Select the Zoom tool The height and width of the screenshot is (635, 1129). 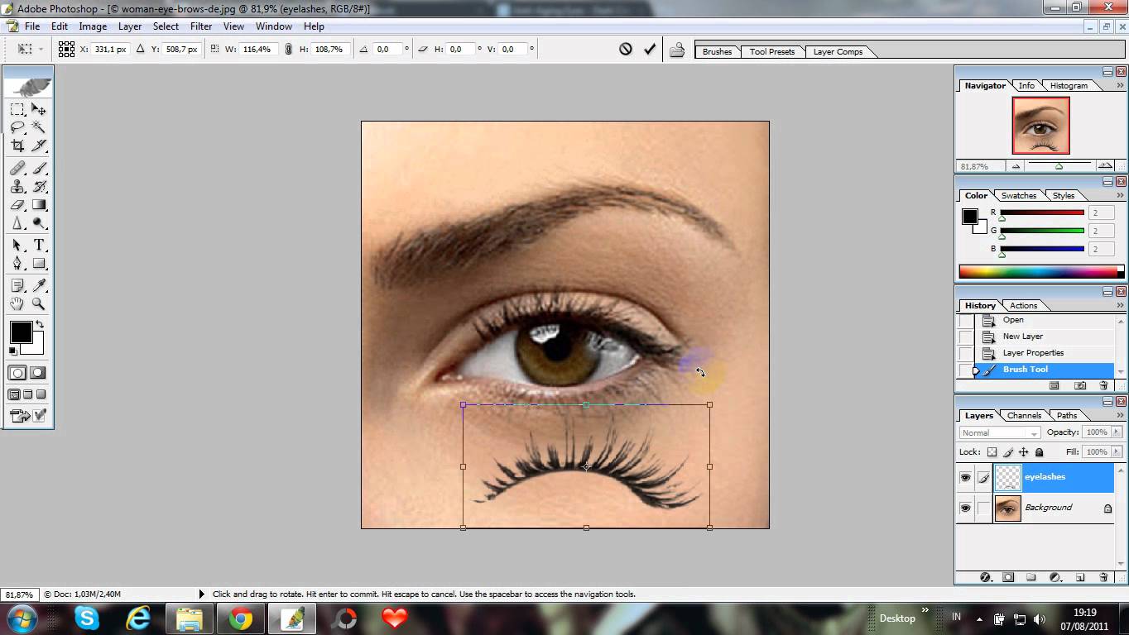pyautogui.click(x=39, y=304)
